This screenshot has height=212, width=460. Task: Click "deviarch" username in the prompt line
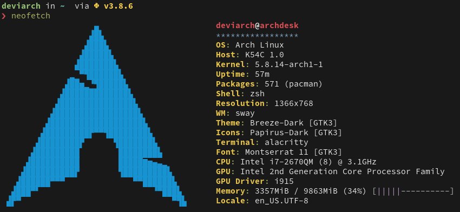(x=21, y=6)
